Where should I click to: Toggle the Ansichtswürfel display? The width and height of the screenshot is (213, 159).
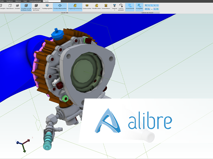coord(130,7)
